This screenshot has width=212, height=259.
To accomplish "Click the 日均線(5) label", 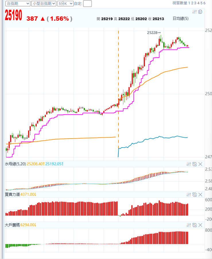I will pos(180,18).
